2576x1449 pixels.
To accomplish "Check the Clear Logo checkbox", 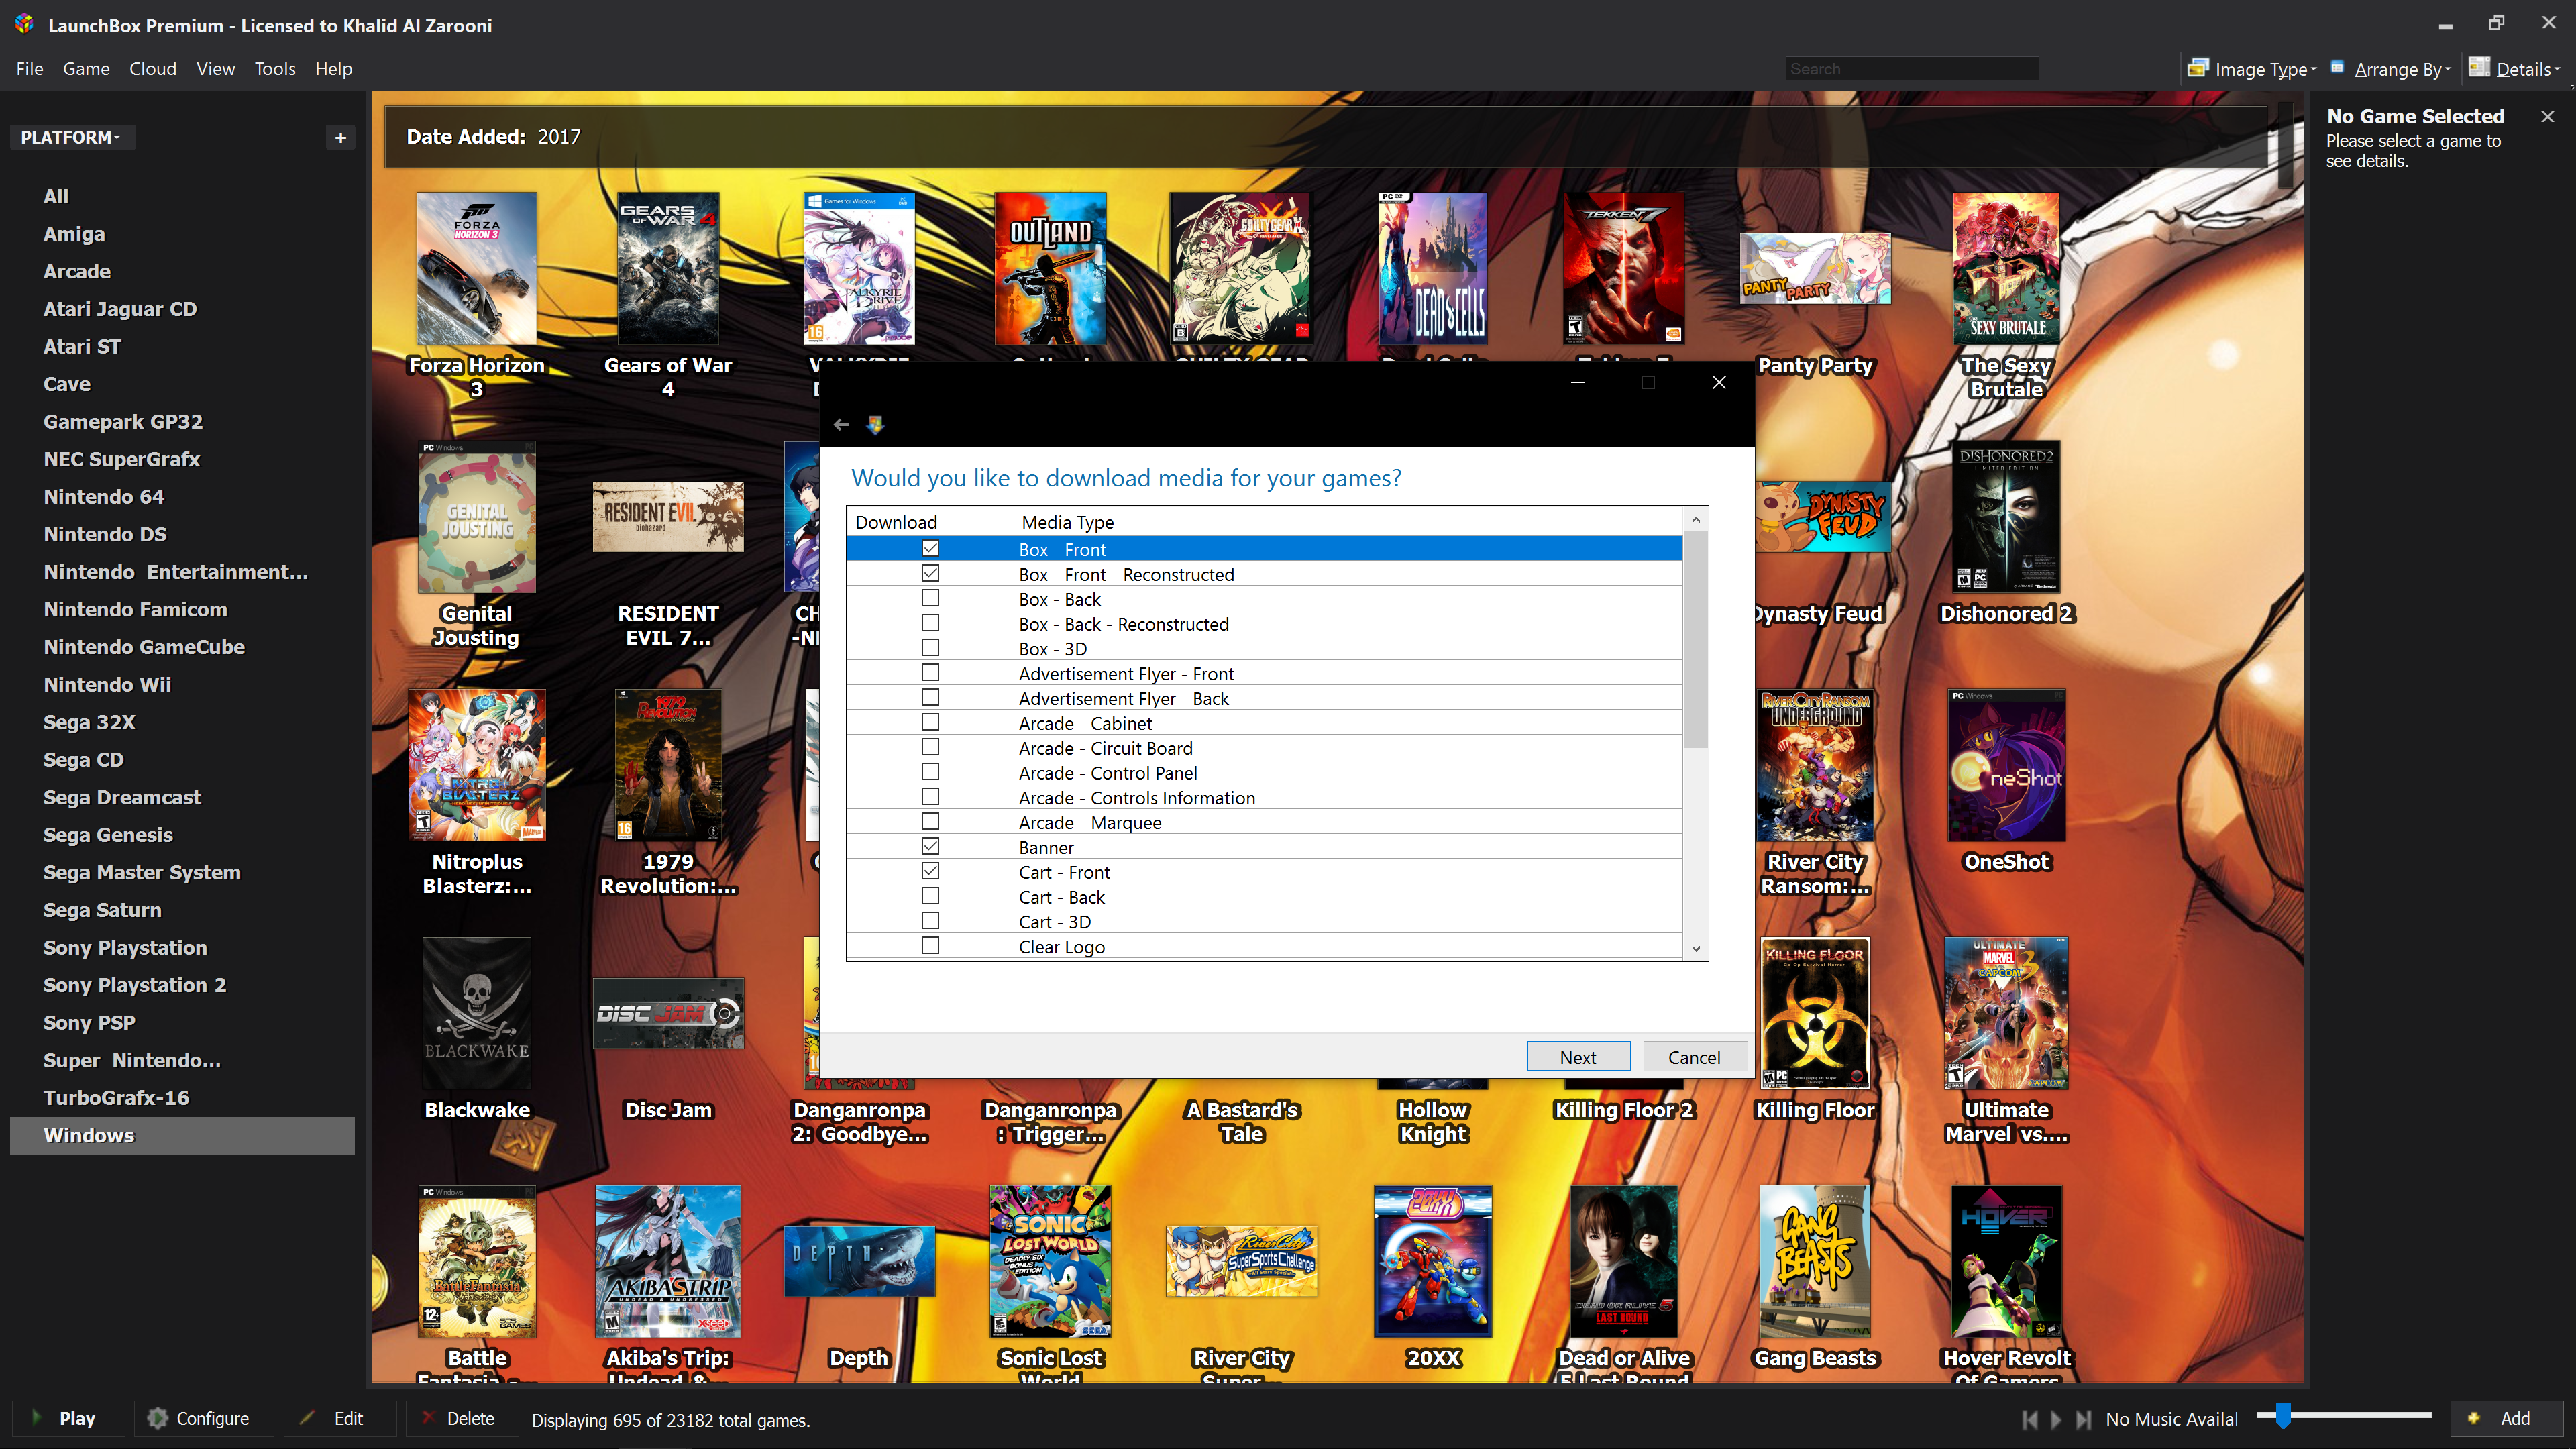I will click(x=930, y=945).
